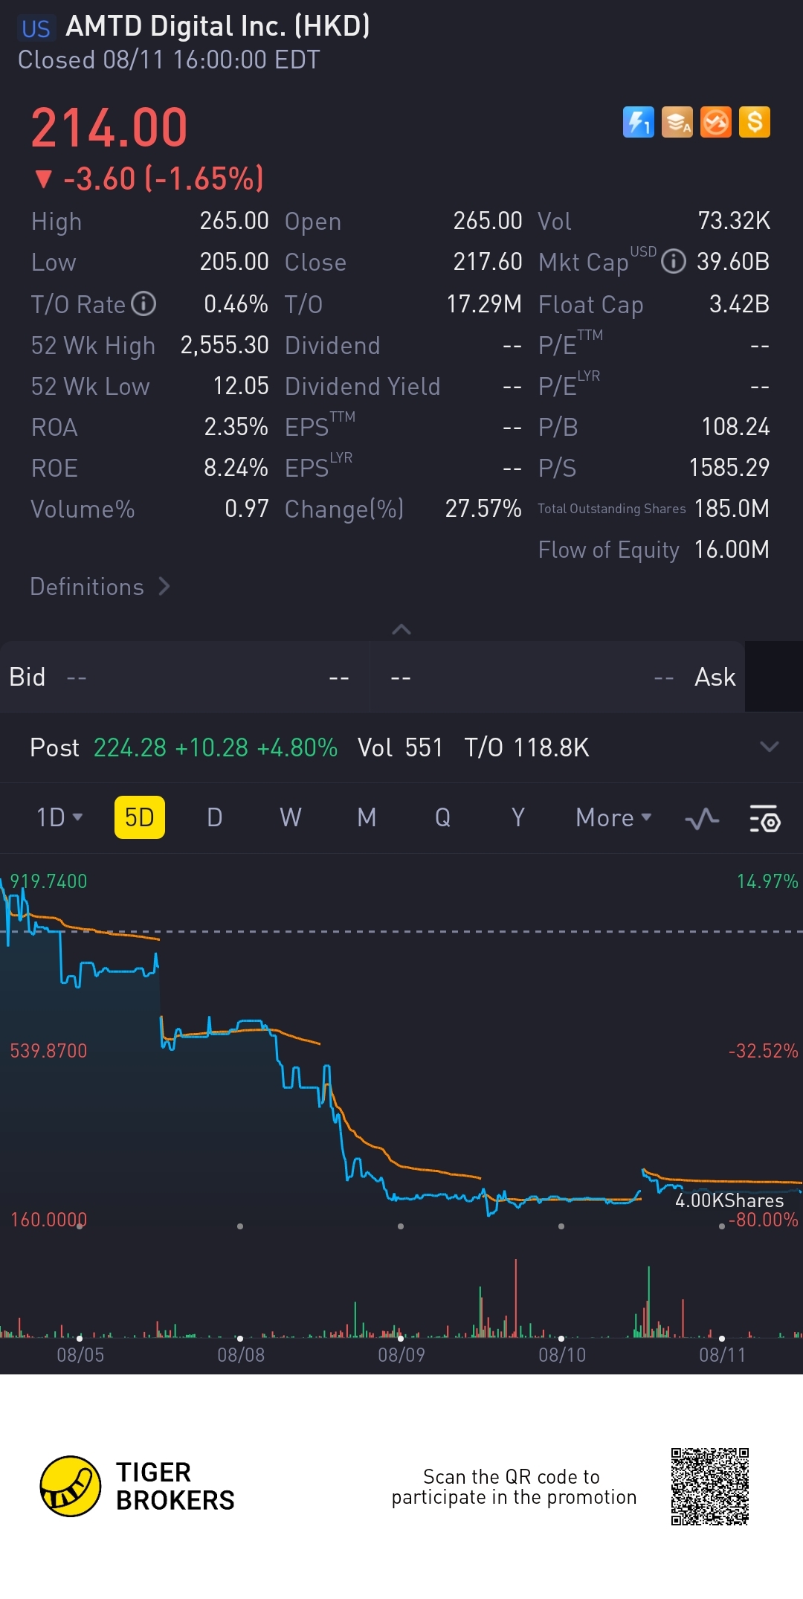
Task: Tap Float Cap value 3.42B
Action: coord(739,304)
